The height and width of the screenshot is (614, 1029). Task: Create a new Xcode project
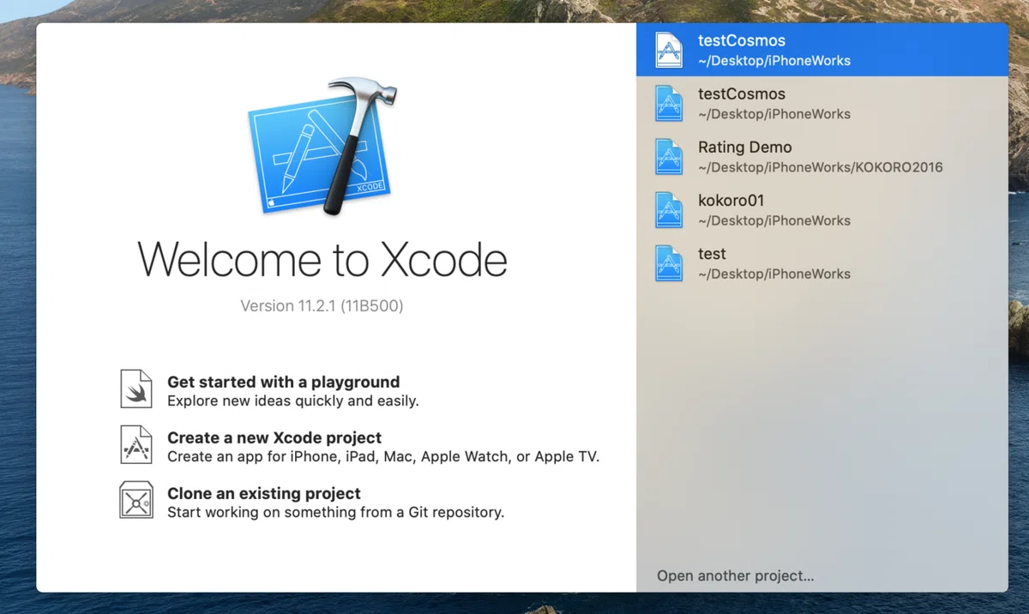[x=274, y=437]
